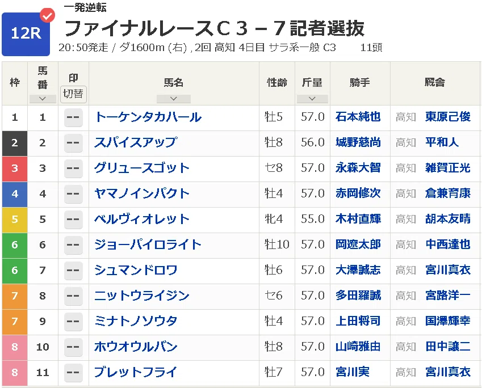View jockey 大澤誠志 profile
482x388 pixels.
(x=358, y=270)
